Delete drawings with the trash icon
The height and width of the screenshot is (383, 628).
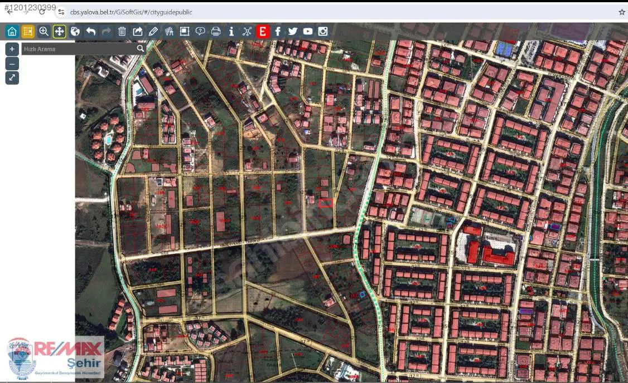click(x=122, y=31)
